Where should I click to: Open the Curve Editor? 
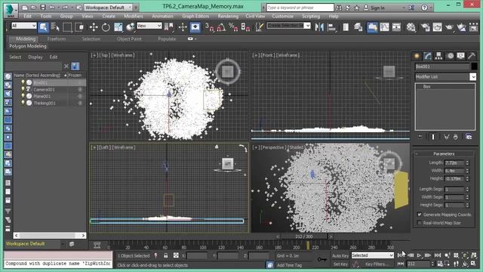[384, 27]
